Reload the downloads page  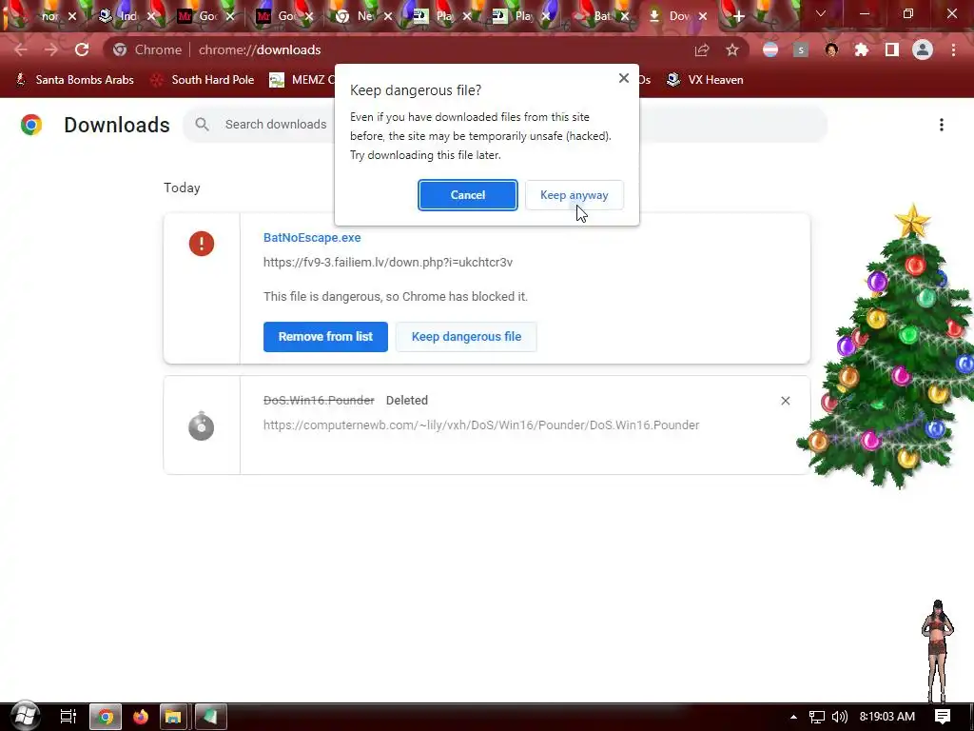pyautogui.click(x=82, y=49)
